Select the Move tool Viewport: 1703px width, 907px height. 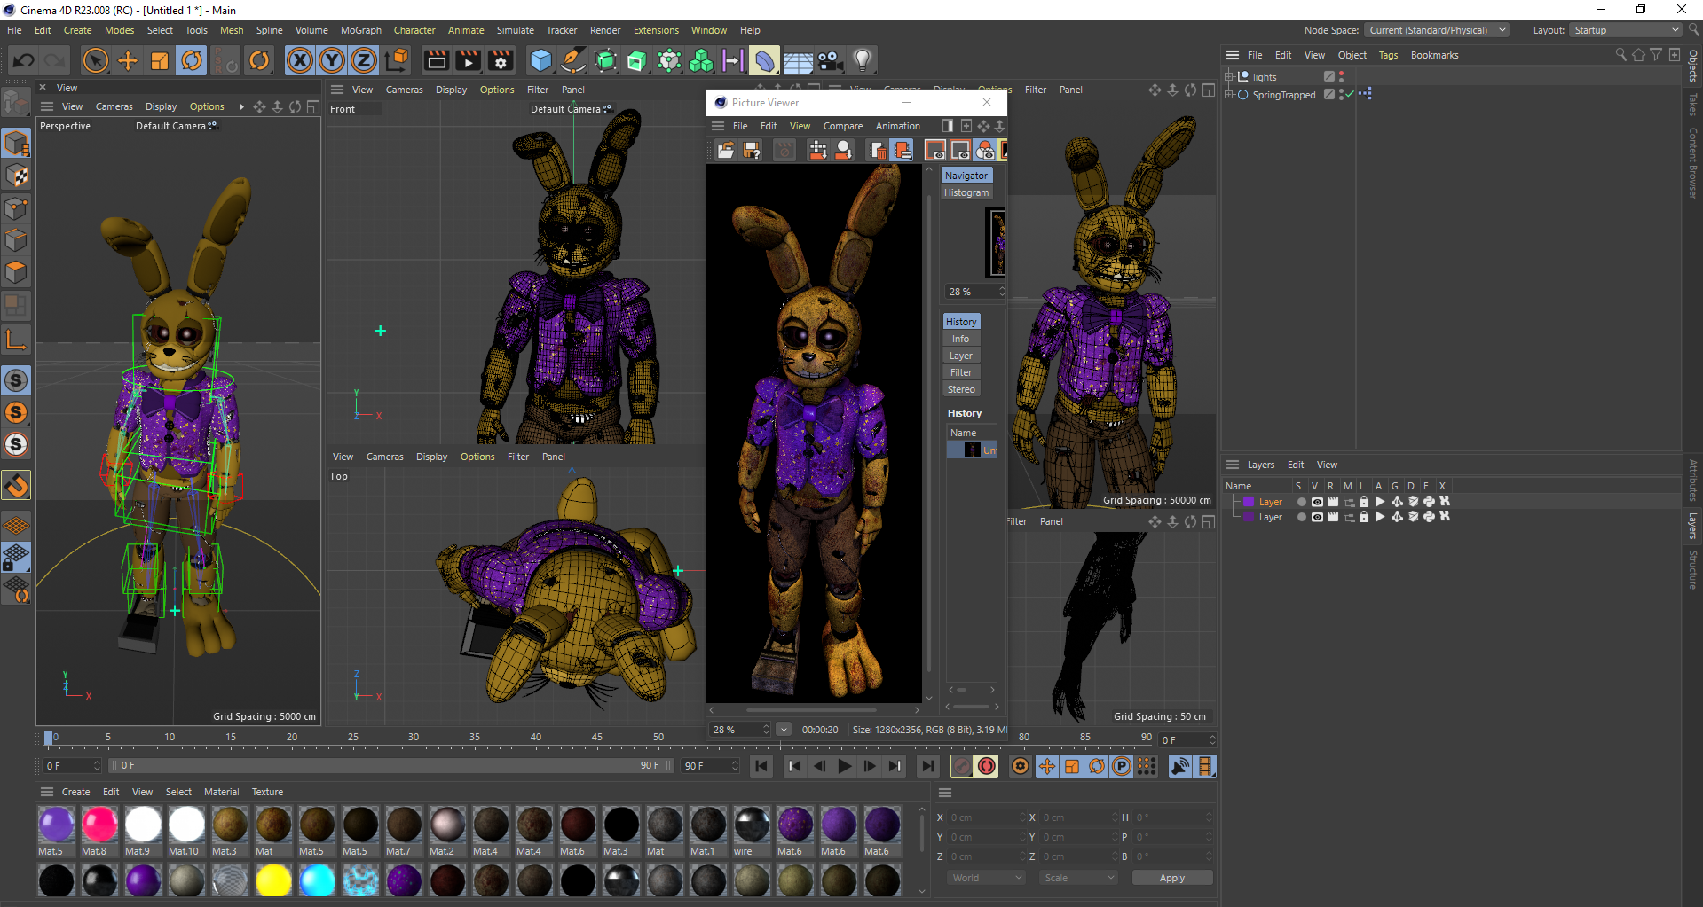(x=128, y=60)
